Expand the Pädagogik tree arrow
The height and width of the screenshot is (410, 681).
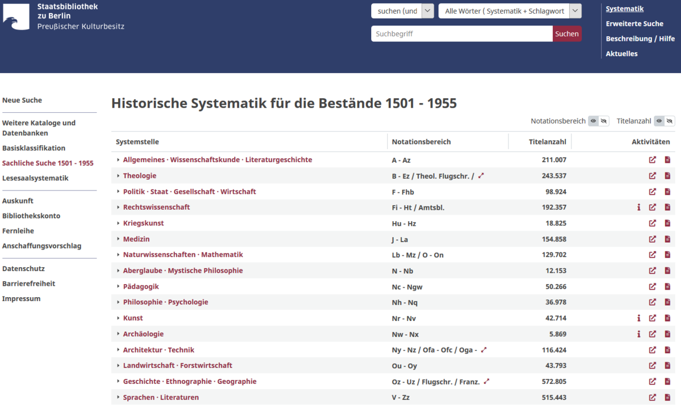click(118, 286)
